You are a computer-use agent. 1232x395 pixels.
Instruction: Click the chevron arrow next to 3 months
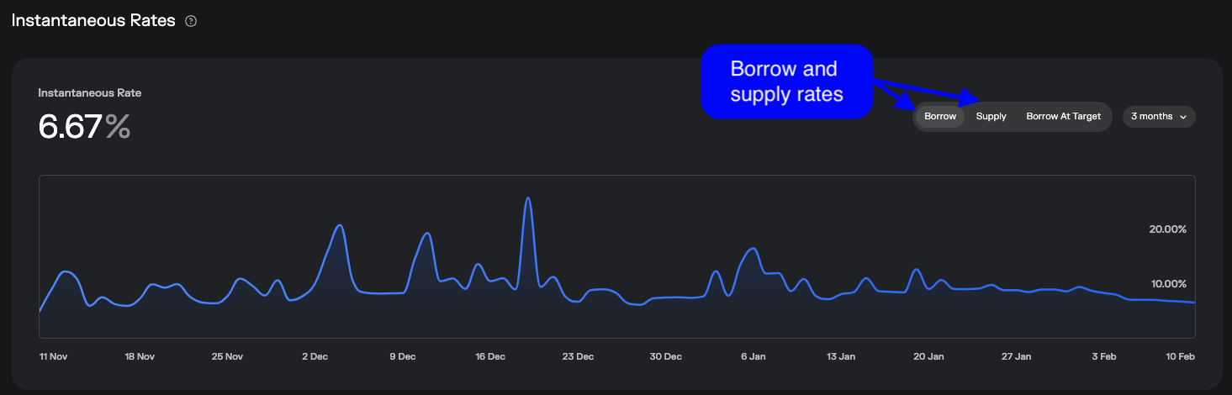coord(1183,118)
